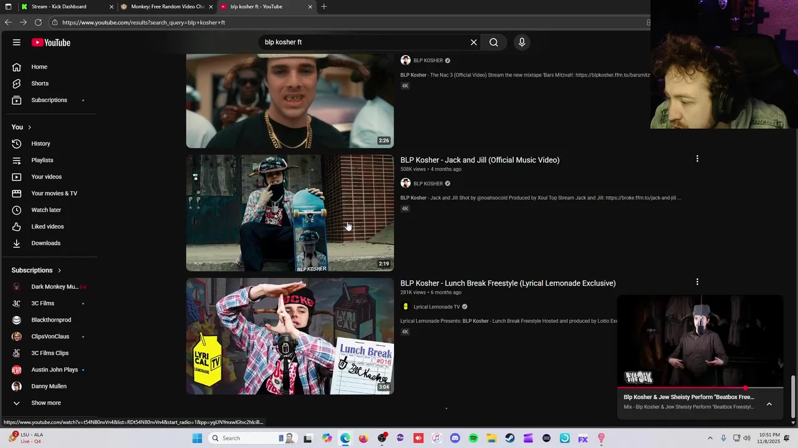This screenshot has height=448, width=798.
Task: Close the Kick Dashboard tab
Action: [x=112, y=7]
